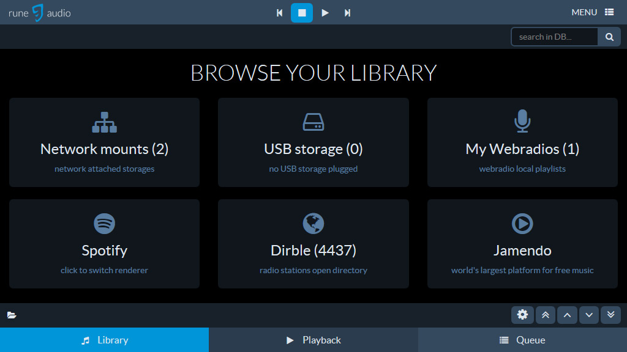The height and width of the screenshot is (352, 627).
Task: Move up with the single up chevron
Action: [x=567, y=315]
